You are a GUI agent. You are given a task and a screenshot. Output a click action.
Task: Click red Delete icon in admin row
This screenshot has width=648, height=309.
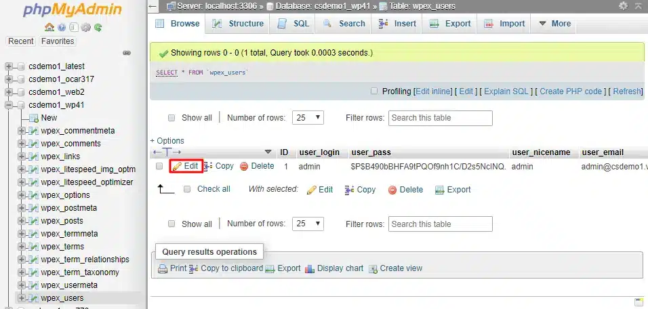point(244,167)
